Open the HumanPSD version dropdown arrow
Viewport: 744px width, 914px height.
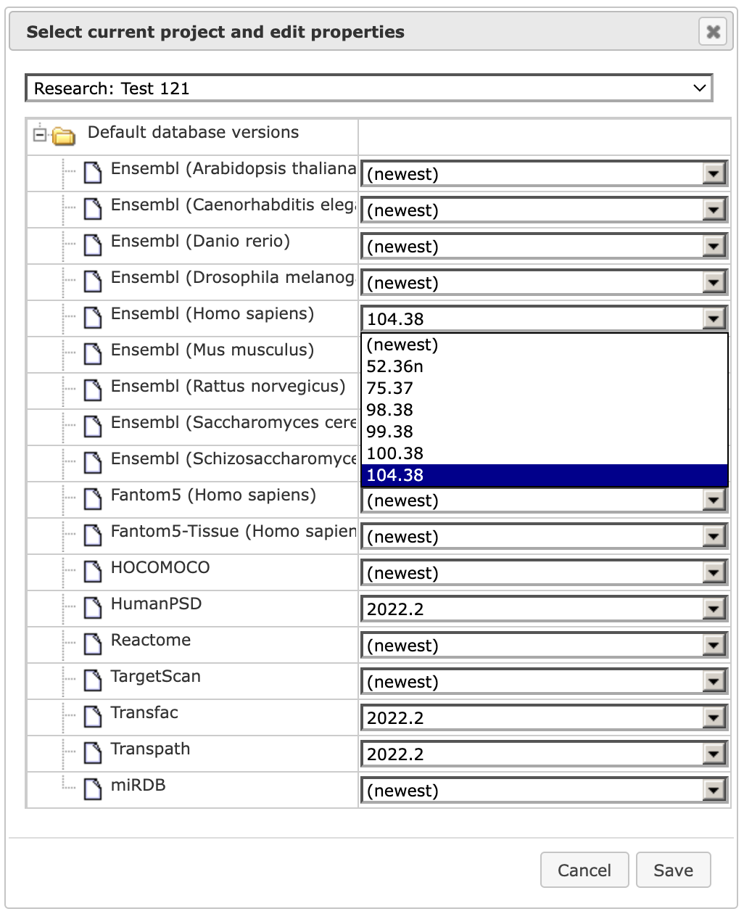coord(714,609)
